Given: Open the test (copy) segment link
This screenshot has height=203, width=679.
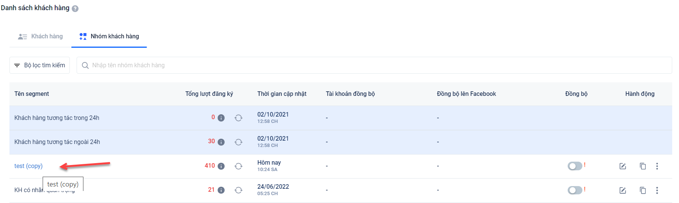Looking at the screenshot, I should click(28, 166).
